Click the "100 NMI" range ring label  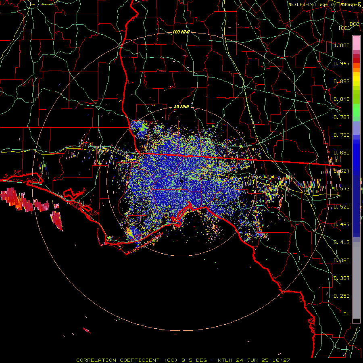point(181,32)
